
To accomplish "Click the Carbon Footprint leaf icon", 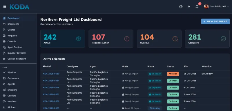I will point(4,59).
